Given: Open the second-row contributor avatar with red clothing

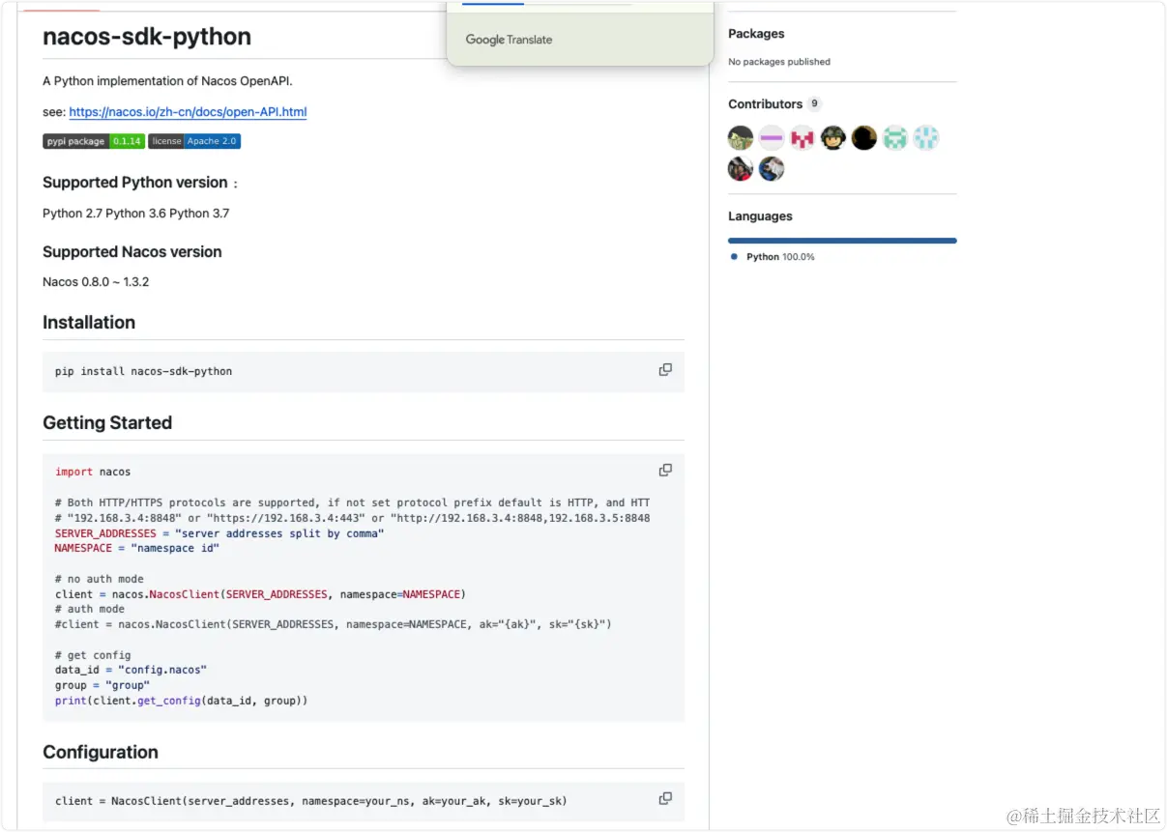Looking at the screenshot, I should click(x=741, y=169).
